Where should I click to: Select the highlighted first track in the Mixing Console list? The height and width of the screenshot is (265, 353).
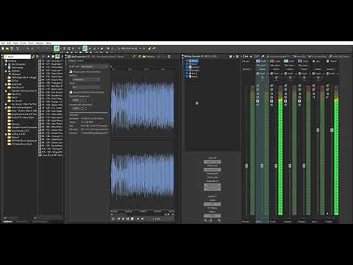pyautogui.click(x=193, y=60)
